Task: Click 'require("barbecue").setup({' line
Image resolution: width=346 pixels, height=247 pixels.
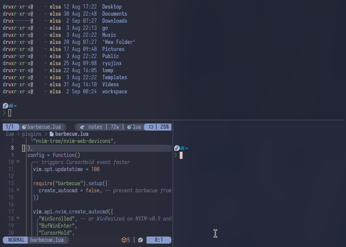Action: click(70, 183)
